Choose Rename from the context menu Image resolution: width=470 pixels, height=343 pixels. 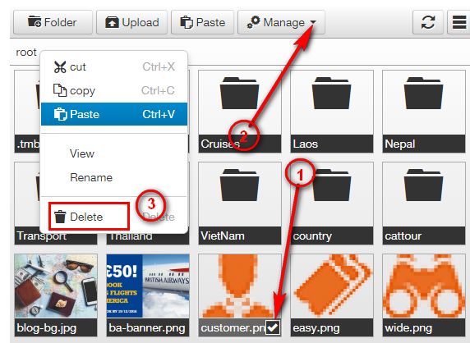tap(91, 177)
